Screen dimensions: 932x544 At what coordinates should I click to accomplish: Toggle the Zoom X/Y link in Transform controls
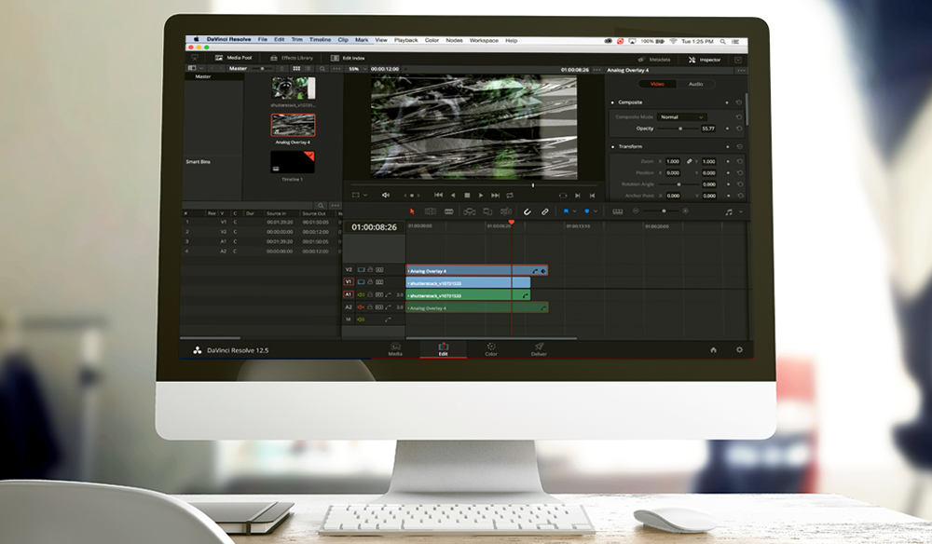690,161
